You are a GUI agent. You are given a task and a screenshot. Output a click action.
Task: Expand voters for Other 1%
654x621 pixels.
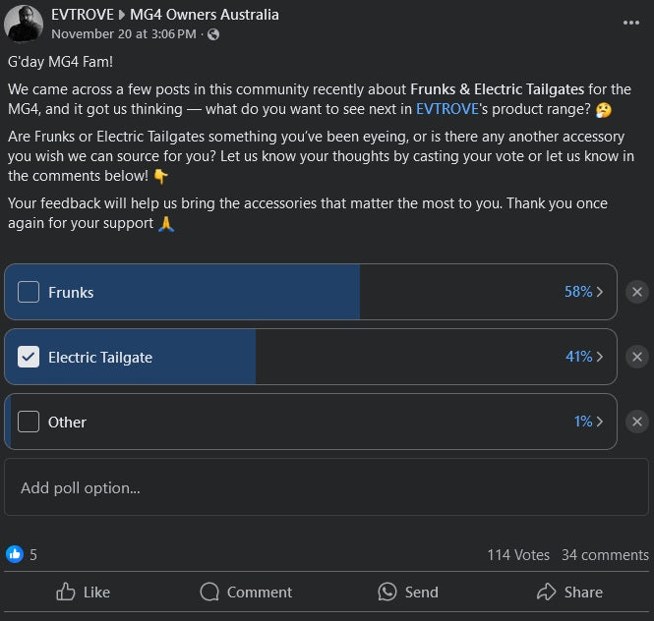[588, 422]
